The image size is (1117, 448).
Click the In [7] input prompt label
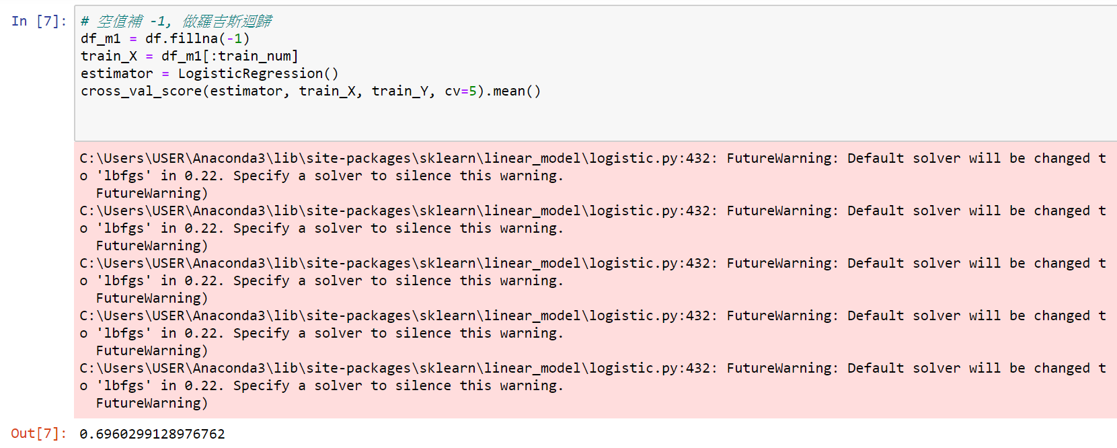(x=39, y=22)
